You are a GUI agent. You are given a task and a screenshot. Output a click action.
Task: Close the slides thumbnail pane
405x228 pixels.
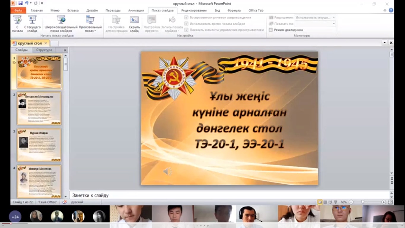[x=65, y=50]
